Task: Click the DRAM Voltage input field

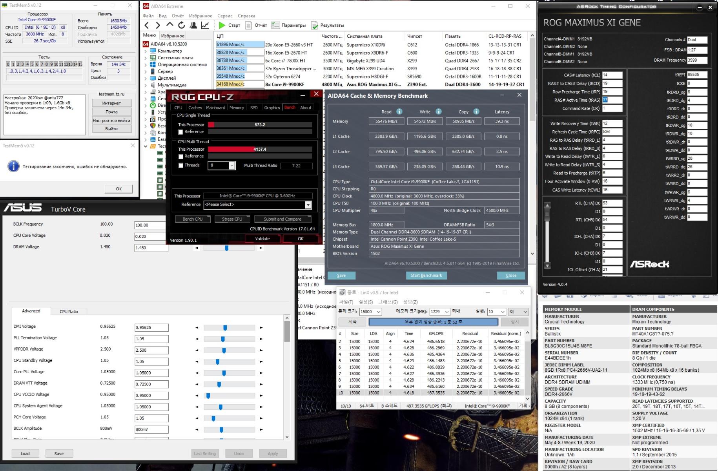Action: click(x=151, y=248)
